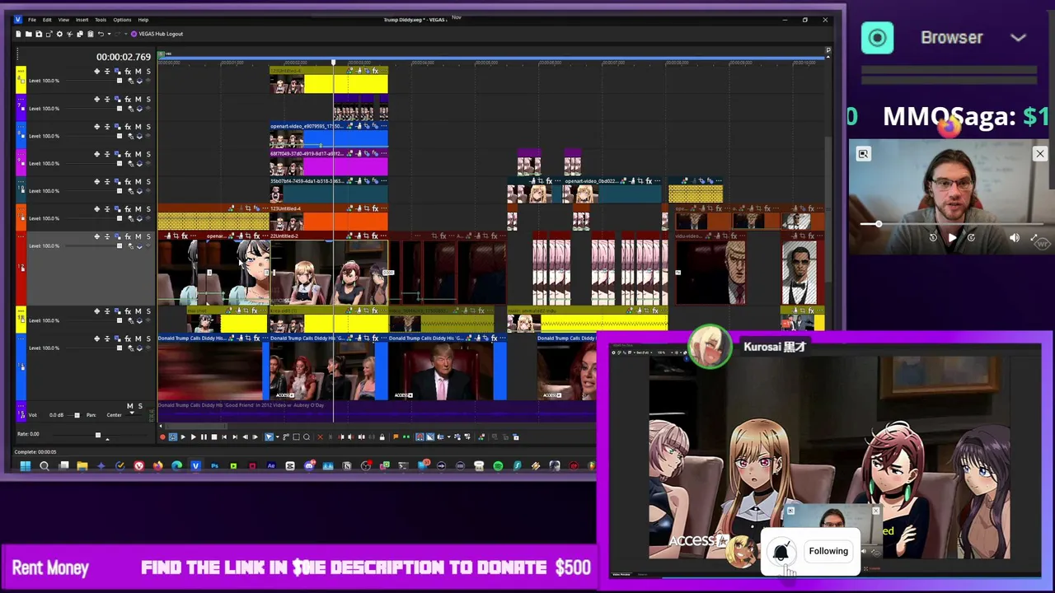Click the Undo arrow icon
The width and height of the screenshot is (1055, 593).
(x=101, y=34)
